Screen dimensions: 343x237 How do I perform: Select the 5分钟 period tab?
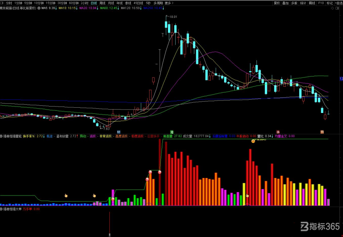[x=28, y=3]
